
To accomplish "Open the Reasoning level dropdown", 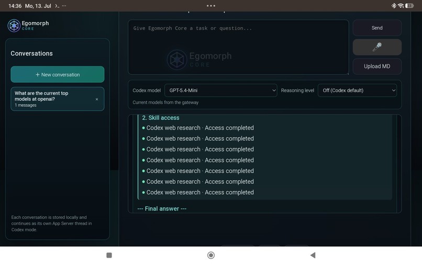I will pos(357,91).
